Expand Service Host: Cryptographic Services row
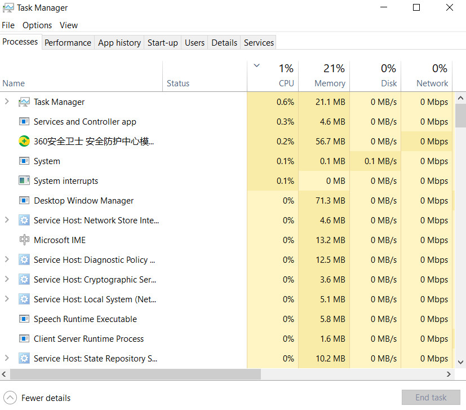This screenshot has width=466, height=410. (x=7, y=279)
